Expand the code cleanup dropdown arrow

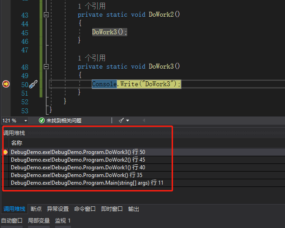click(x=128, y=121)
